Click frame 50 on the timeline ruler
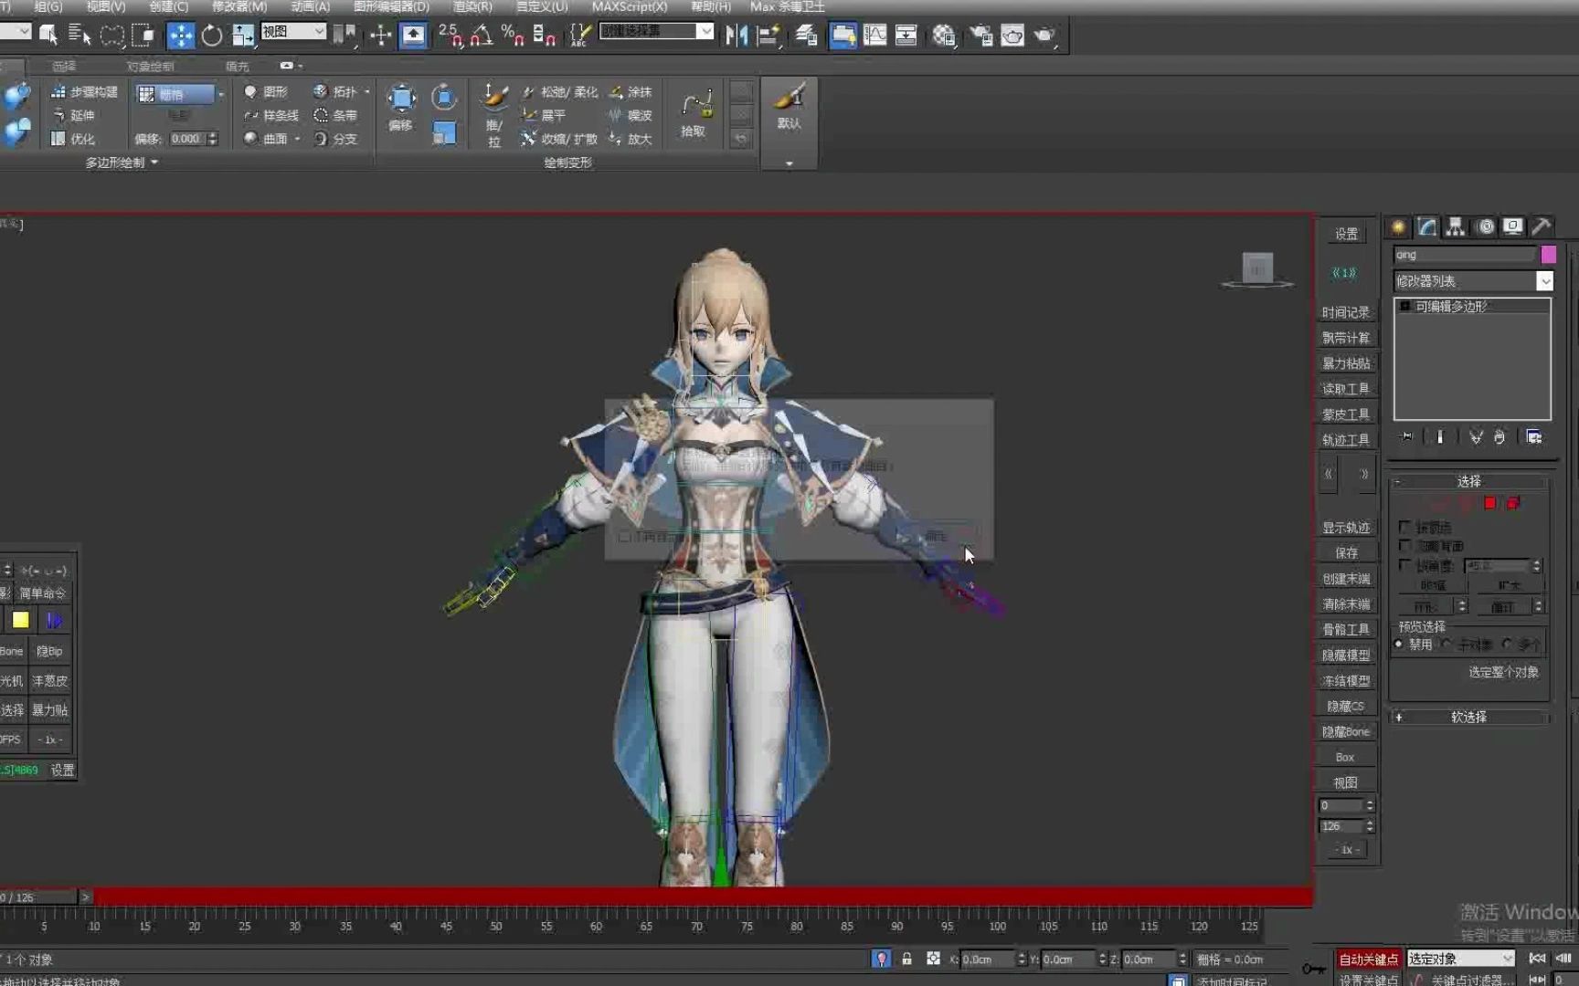The height and width of the screenshot is (986, 1579). pos(496,925)
